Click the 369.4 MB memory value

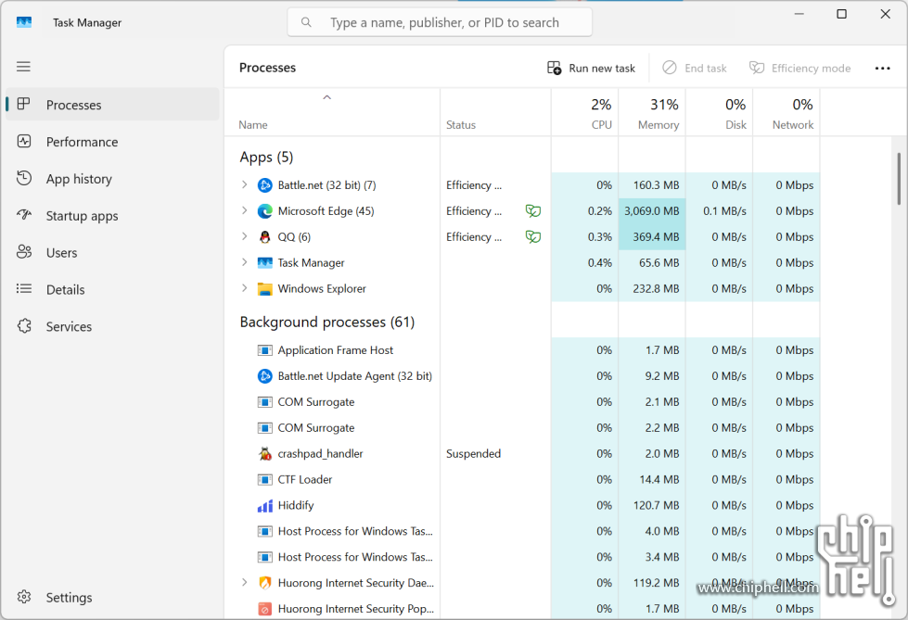pyautogui.click(x=656, y=236)
